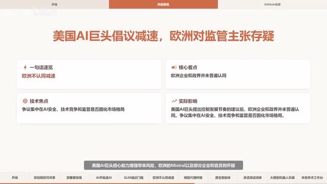Click the chip icon beside 技术焦点

click(25, 101)
